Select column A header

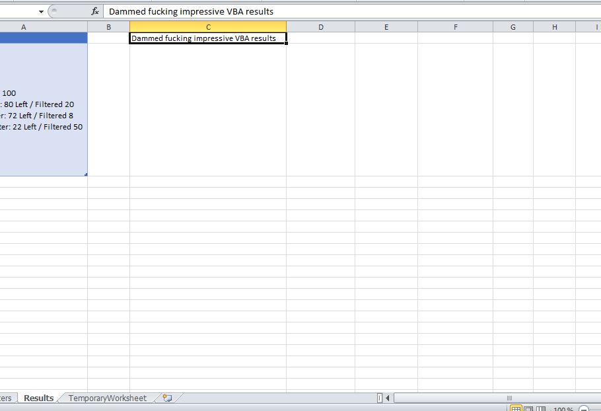pyautogui.click(x=44, y=27)
